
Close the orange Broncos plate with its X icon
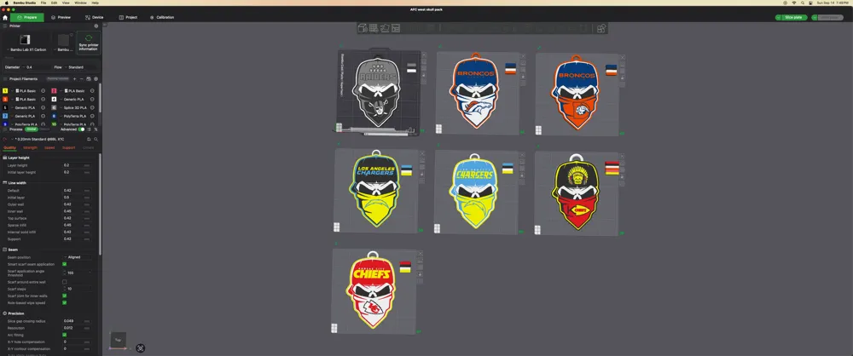click(x=623, y=57)
